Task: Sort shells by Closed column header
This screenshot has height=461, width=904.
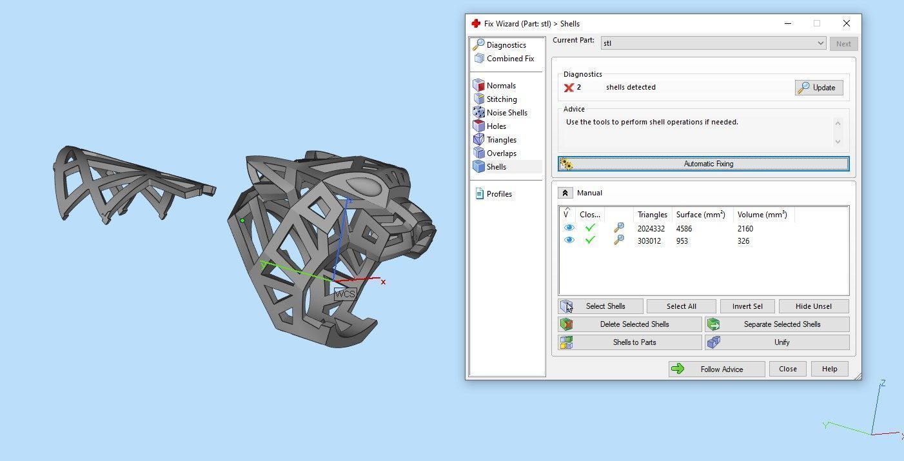Action: (x=590, y=215)
